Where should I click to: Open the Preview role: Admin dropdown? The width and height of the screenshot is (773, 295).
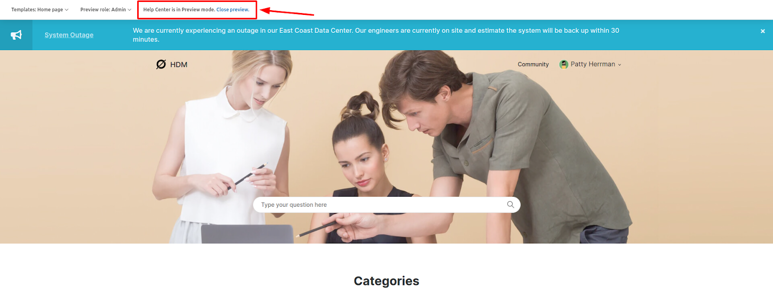(106, 10)
